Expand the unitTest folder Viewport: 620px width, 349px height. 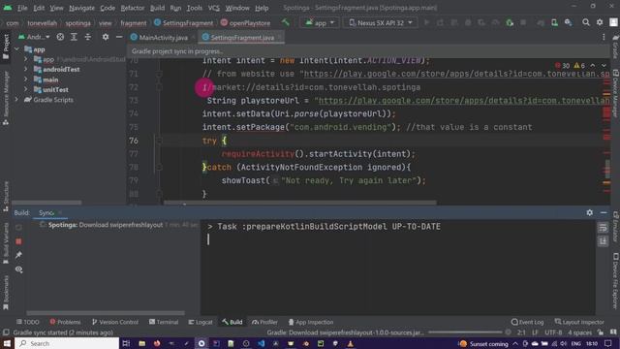point(26,90)
